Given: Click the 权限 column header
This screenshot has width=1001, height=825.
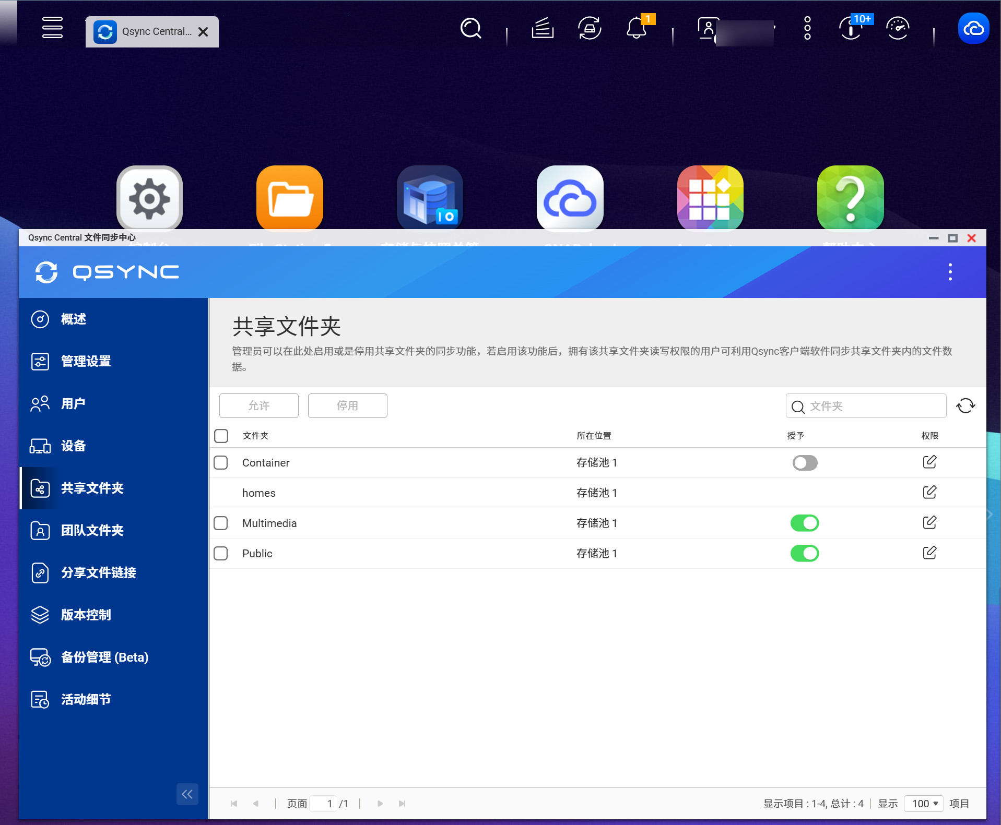Looking at the screenshot, I should point(930,436).
